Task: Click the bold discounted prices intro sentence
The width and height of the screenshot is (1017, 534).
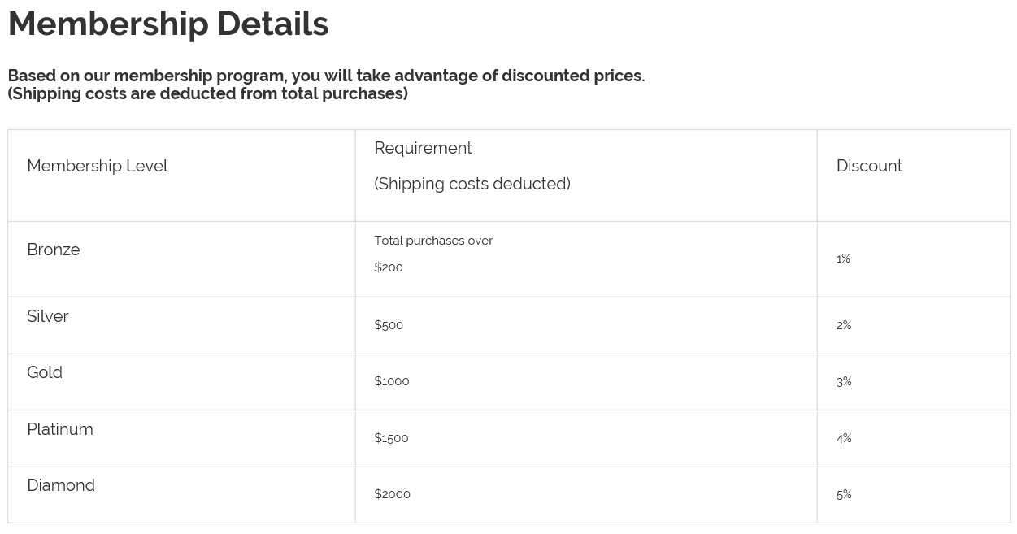Action: point(326,76)
